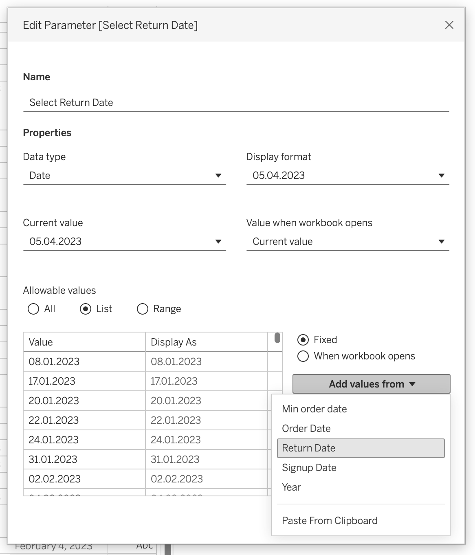Choose the Range radio button
This screenshot has width=475, height=555.
pos(143,309)
